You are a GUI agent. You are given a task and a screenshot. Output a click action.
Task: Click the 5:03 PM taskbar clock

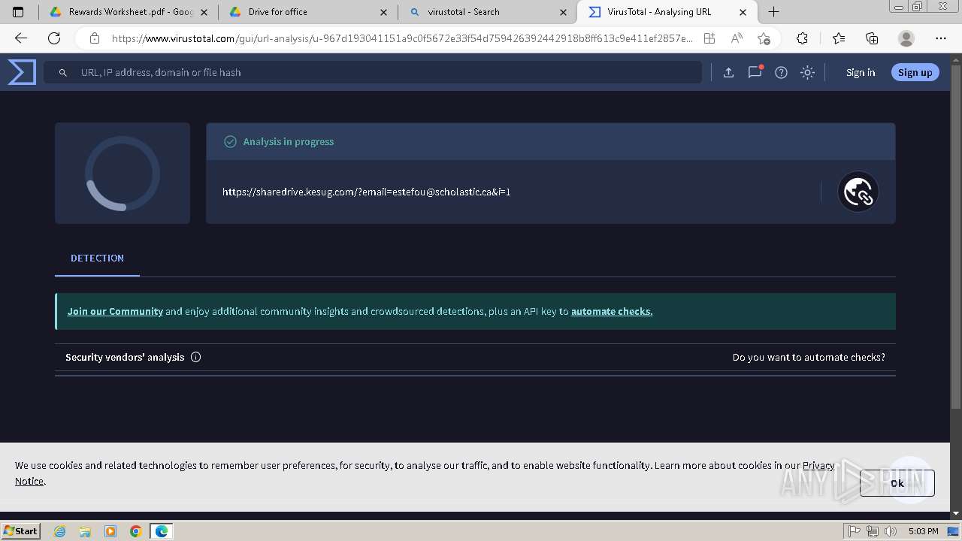coord(923,531)
